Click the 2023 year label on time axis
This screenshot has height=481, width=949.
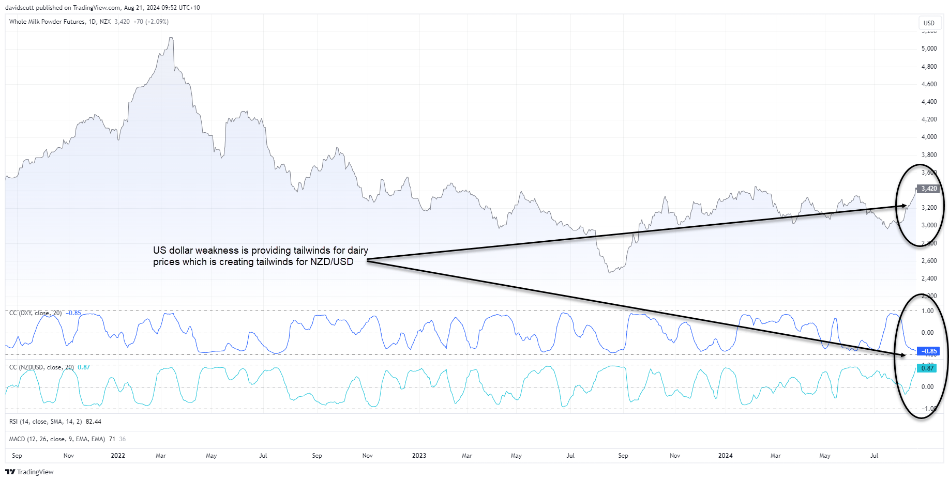tap(419, 456)
